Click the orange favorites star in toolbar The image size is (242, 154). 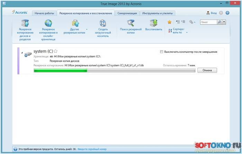[169, 22]
